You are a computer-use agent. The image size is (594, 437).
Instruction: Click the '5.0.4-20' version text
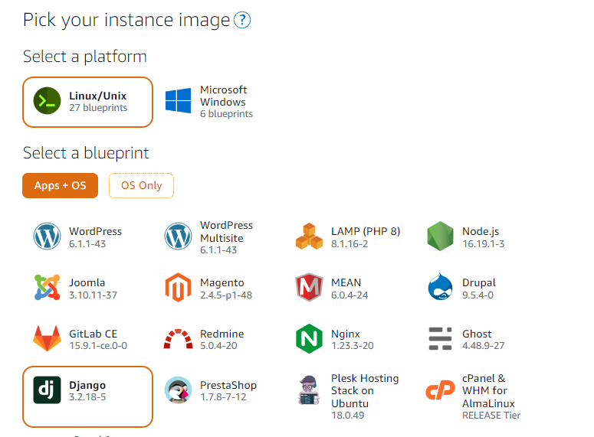[218, 346]
